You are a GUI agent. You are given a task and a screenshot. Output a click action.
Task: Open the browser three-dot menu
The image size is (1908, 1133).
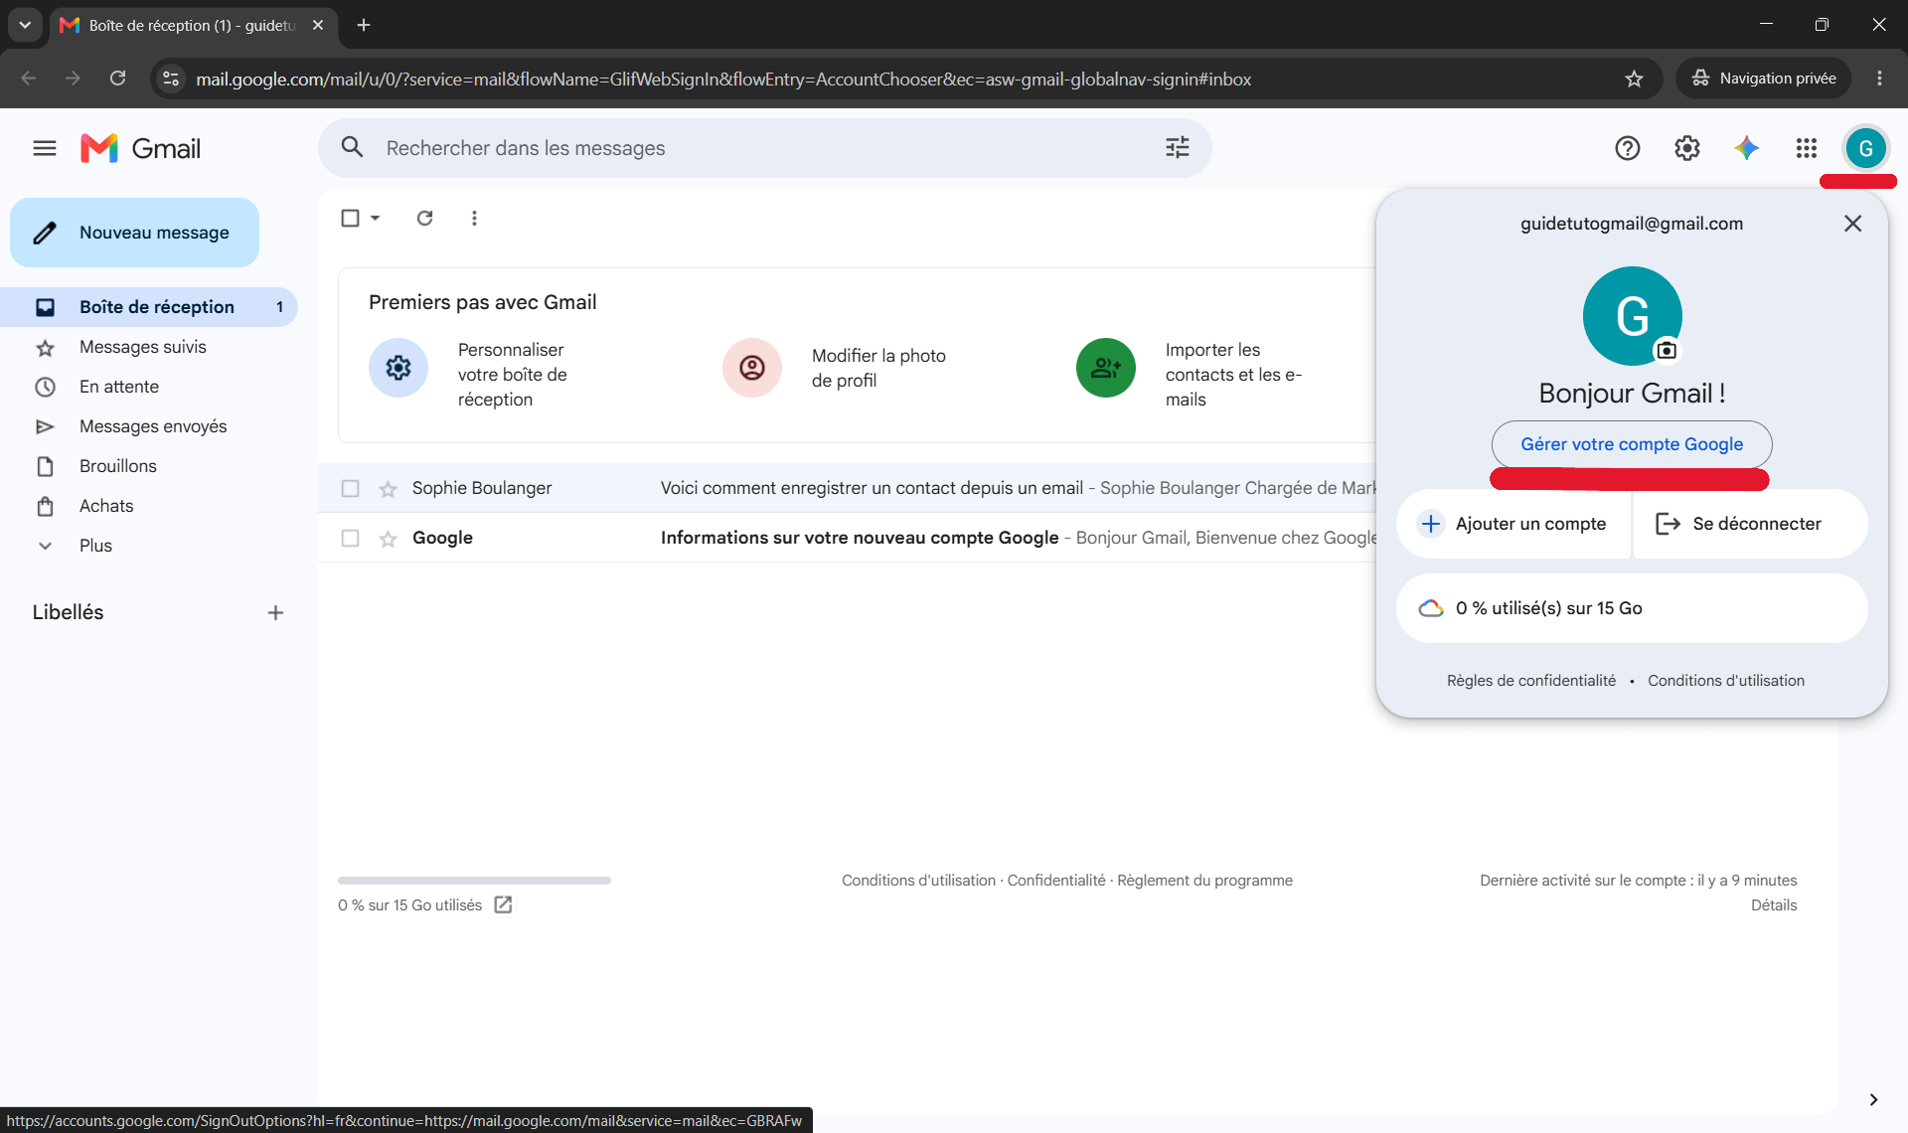(x=1879, y=79)
